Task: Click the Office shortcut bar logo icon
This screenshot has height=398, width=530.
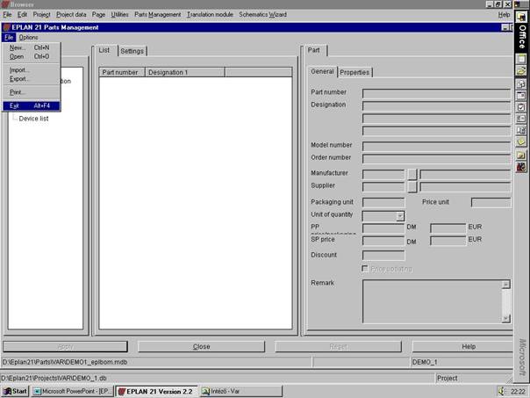Action: pos(521,16)
